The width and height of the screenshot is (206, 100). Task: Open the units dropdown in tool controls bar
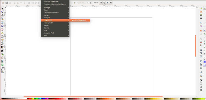point(89,3)
